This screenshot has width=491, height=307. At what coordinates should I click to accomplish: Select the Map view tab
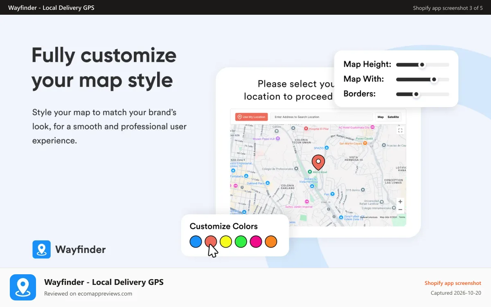tap(381, 117)
